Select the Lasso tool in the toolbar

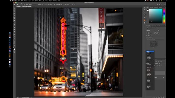(x=14, y=12)
